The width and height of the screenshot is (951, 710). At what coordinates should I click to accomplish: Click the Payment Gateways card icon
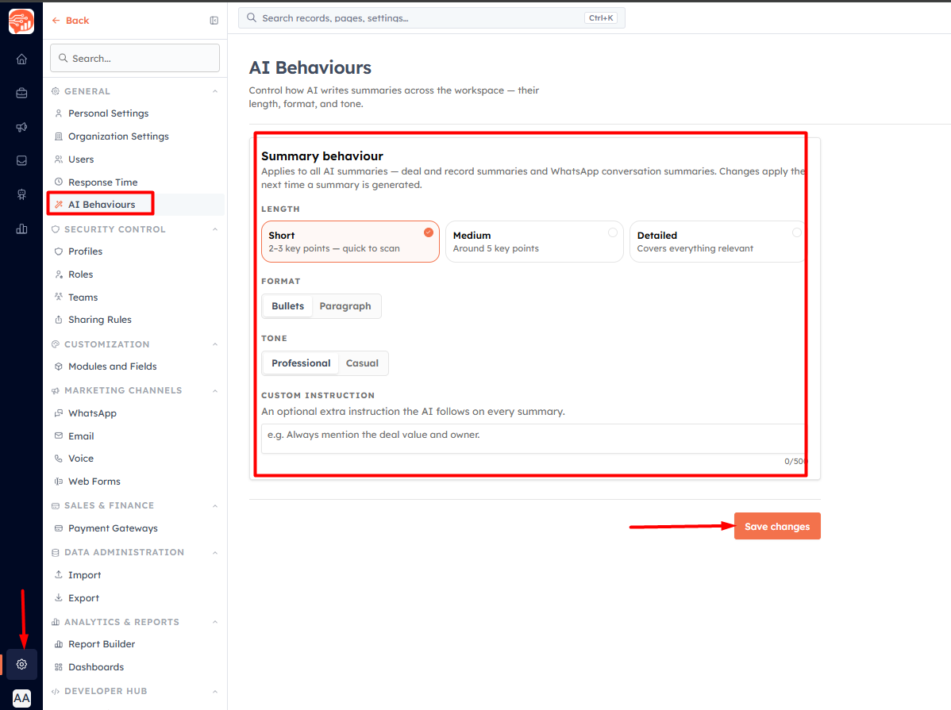tap(59, 528)
